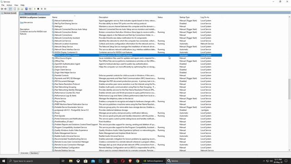Select the NVIDIA LocalSystem Container service
Viewport: 291px width, 164px height.
137,55
